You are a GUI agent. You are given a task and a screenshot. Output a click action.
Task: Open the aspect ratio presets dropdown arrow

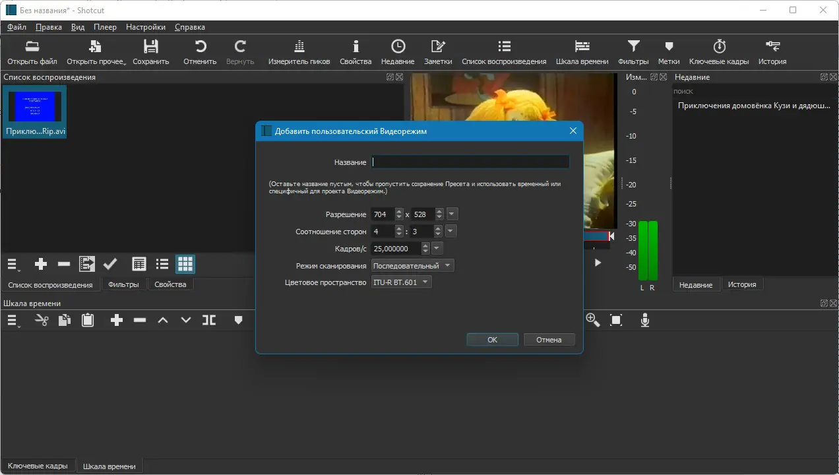click(x=451, y=231)
